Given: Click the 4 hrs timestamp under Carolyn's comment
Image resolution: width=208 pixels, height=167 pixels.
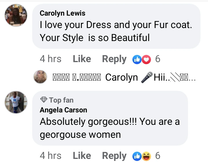Looking at the screenshot, I should tap(50, 59).
